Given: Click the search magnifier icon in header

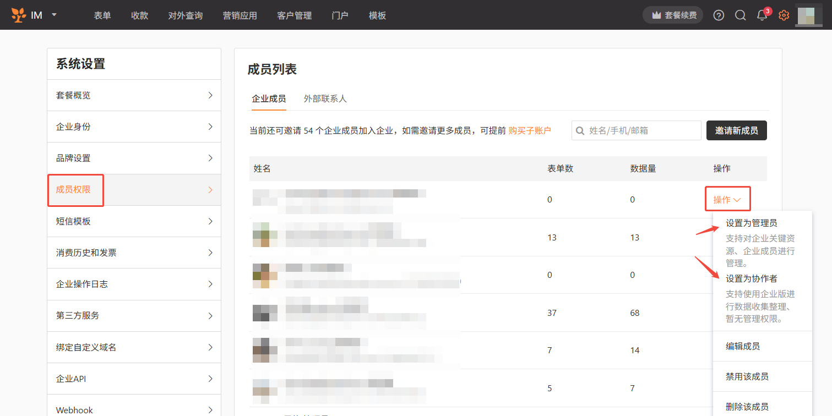Looking at the screenshot, I should (741, 15).
